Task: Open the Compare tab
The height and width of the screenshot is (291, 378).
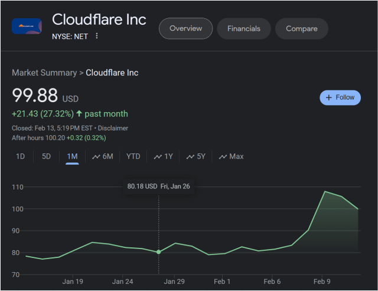Action: click(302, 29)
